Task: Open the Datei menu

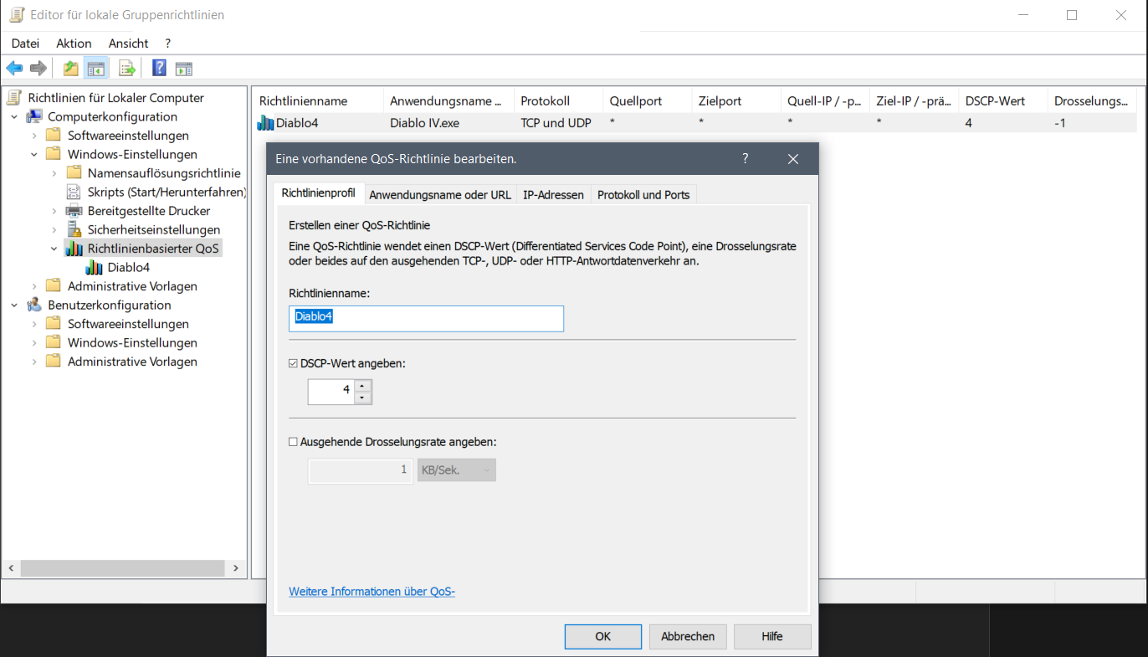Action: point(25,43)
